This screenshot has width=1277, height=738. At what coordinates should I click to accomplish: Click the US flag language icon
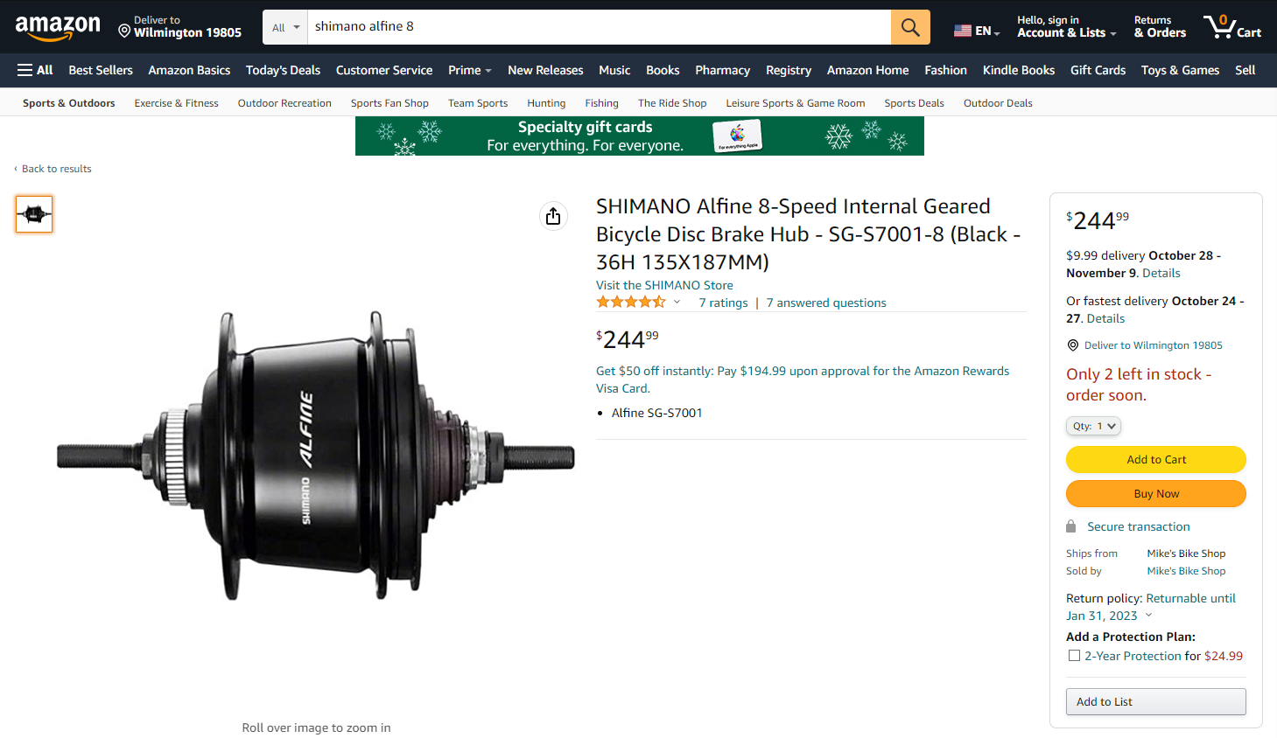pos(963,31)
